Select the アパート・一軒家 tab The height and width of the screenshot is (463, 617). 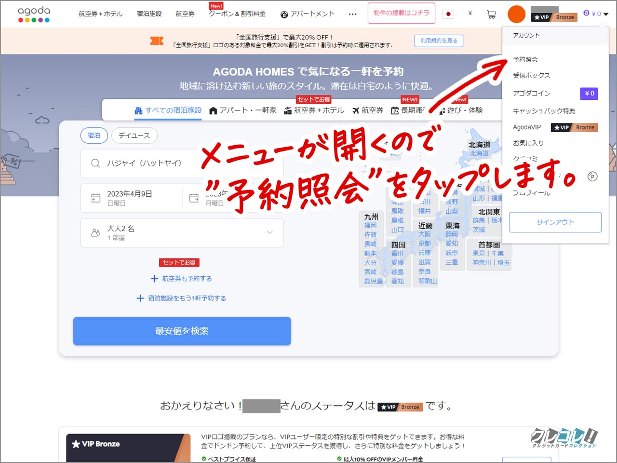243,110
